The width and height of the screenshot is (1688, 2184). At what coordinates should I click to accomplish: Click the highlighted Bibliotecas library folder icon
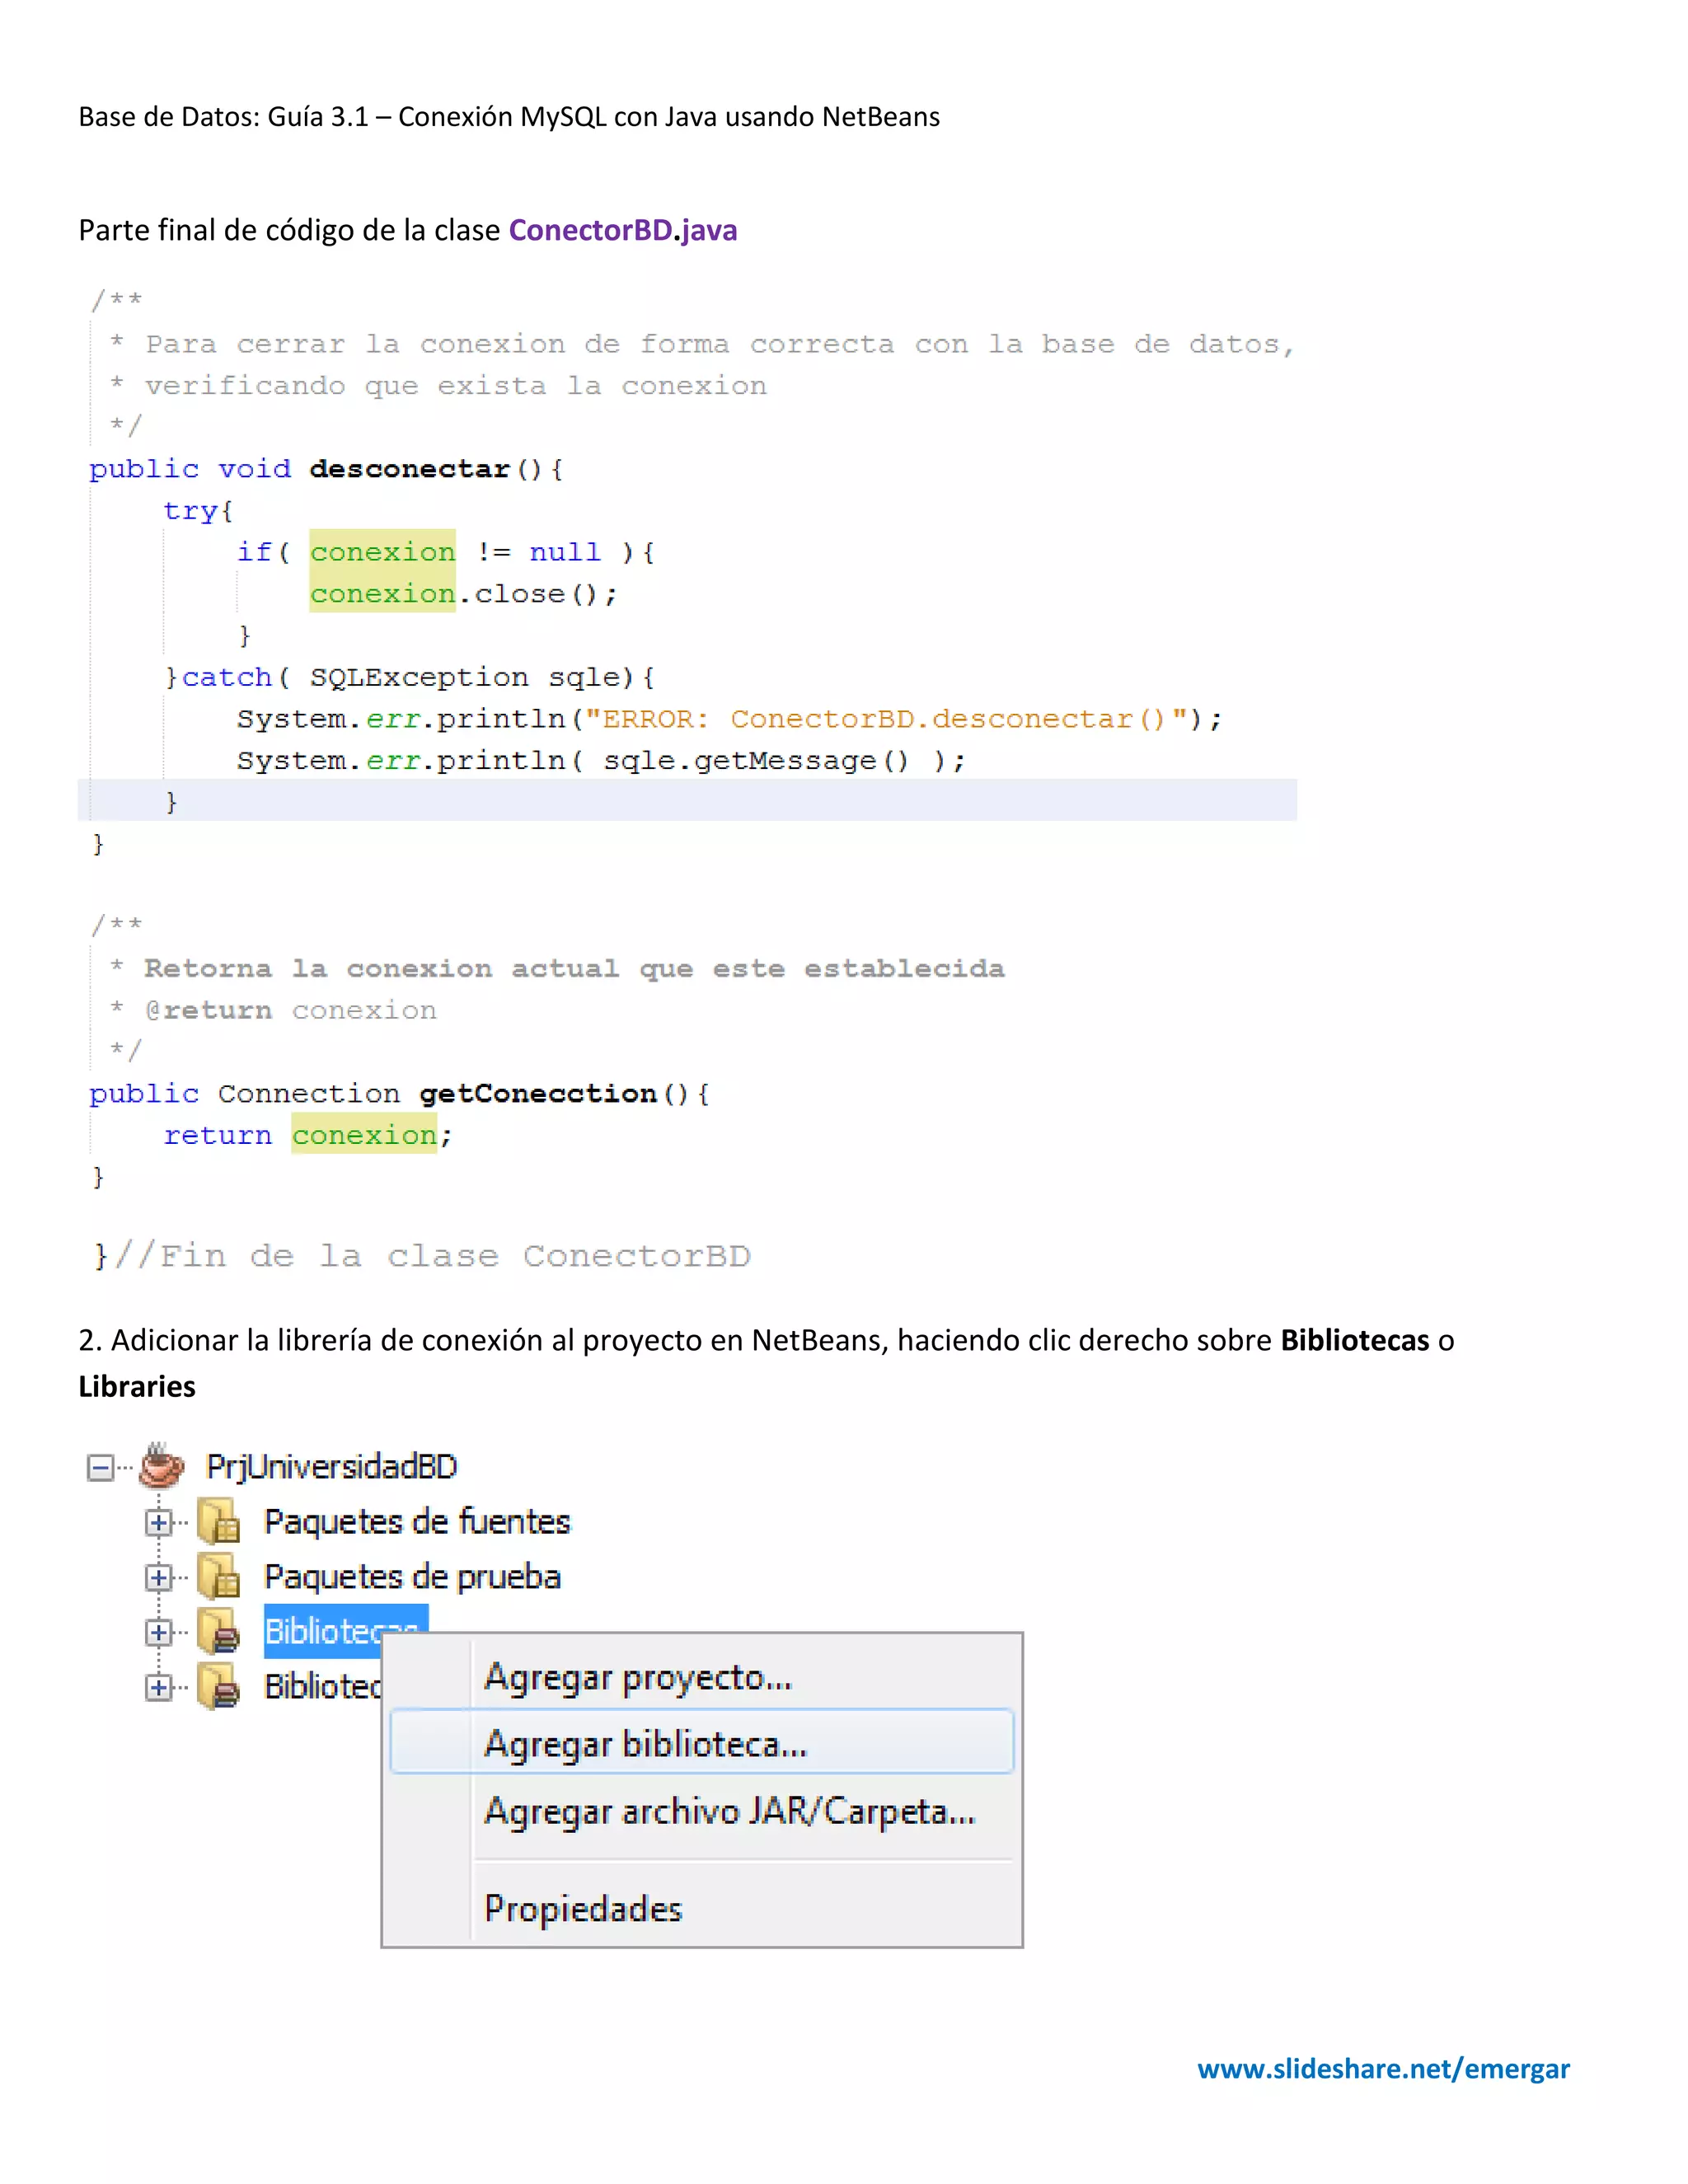click(x=218, y=1632)
